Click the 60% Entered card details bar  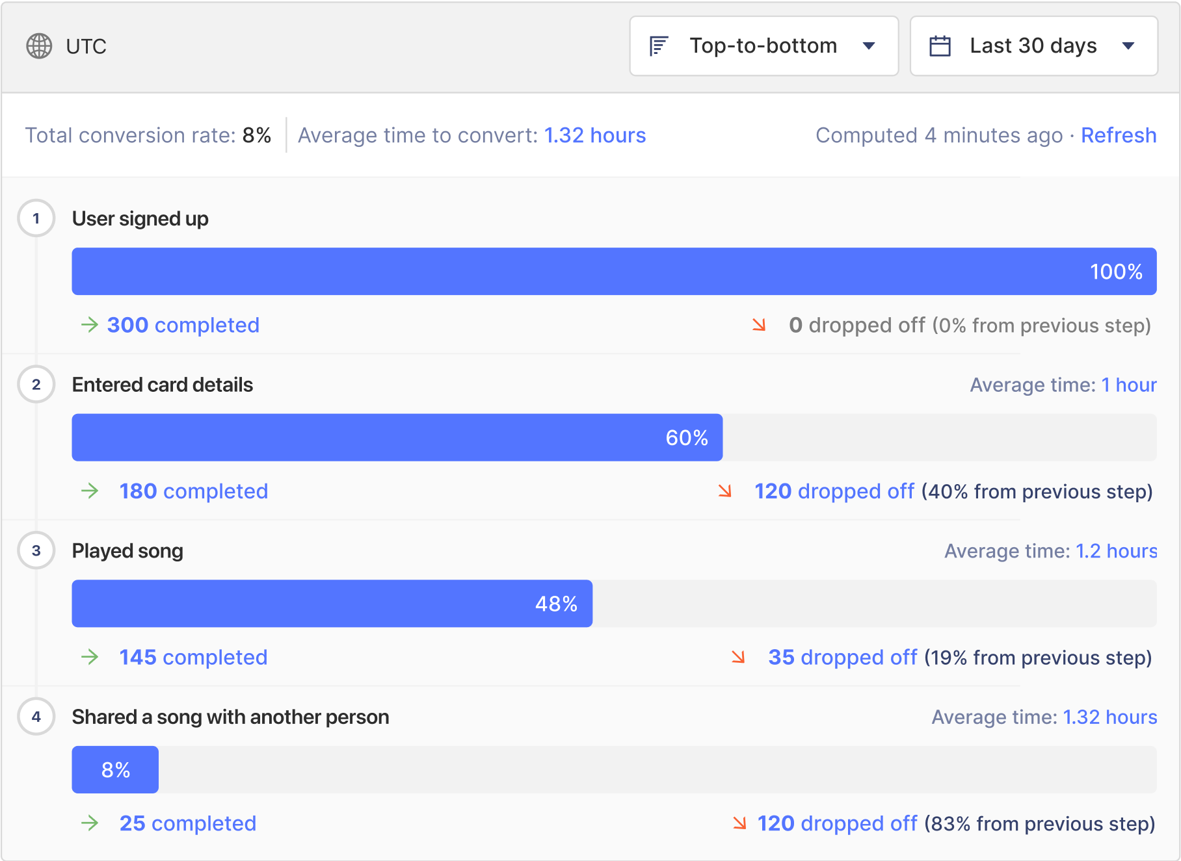pyautogui.click(x=397, y=437)
